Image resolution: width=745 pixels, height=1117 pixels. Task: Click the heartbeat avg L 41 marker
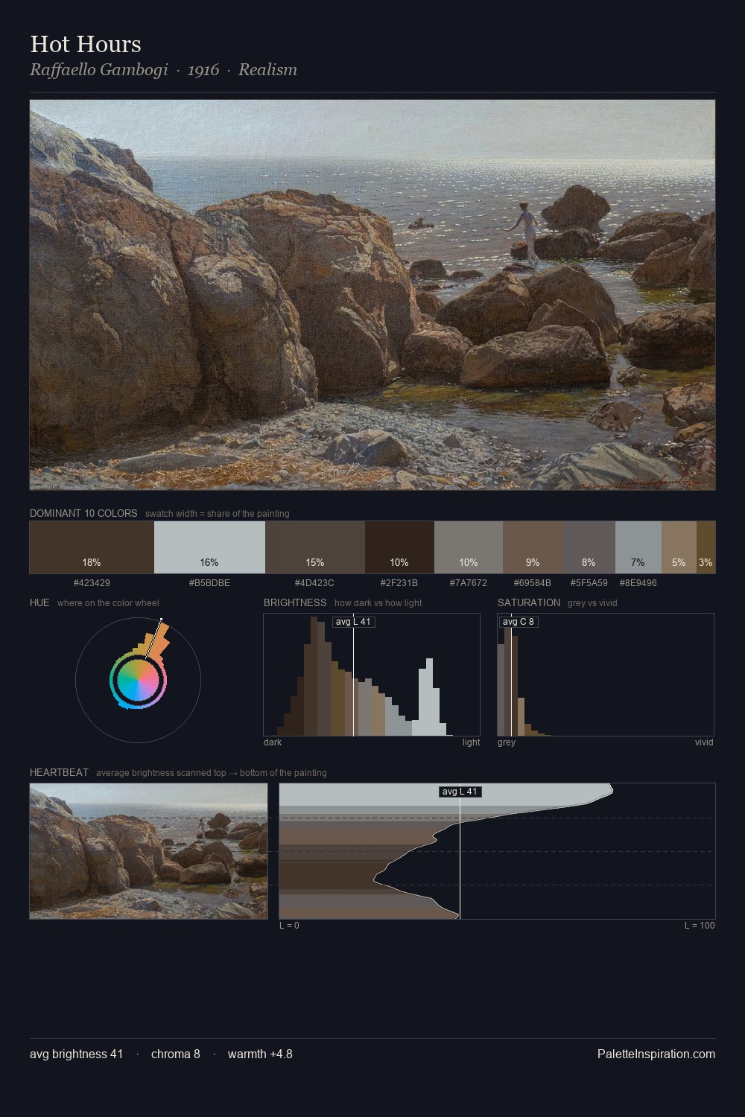pos(460,792)
